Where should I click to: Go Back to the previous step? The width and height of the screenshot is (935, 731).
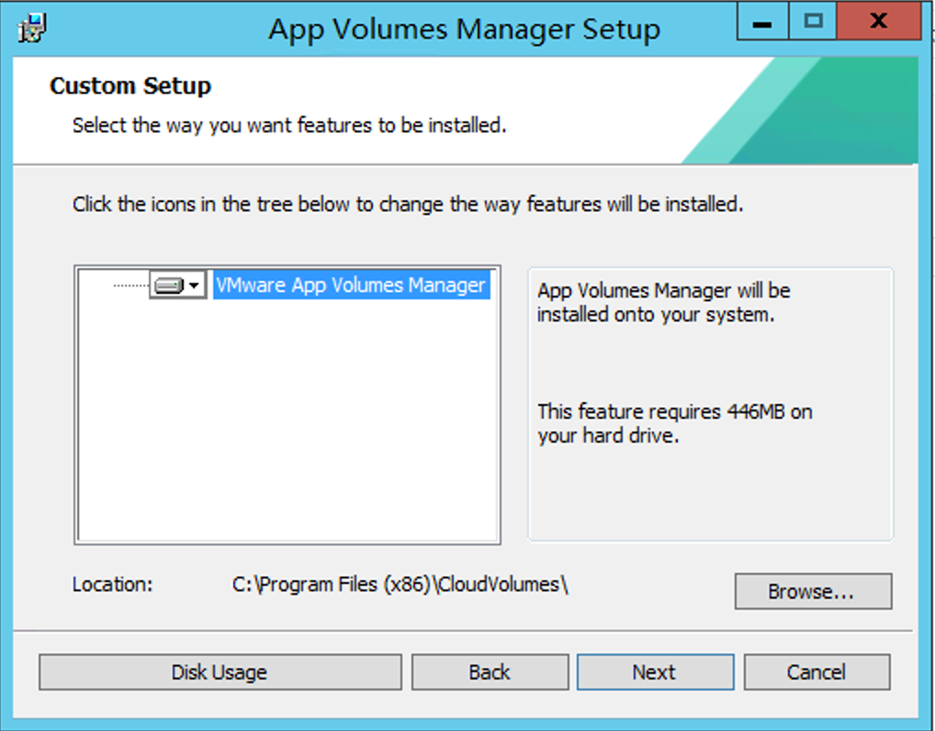[x=490, y=672]
